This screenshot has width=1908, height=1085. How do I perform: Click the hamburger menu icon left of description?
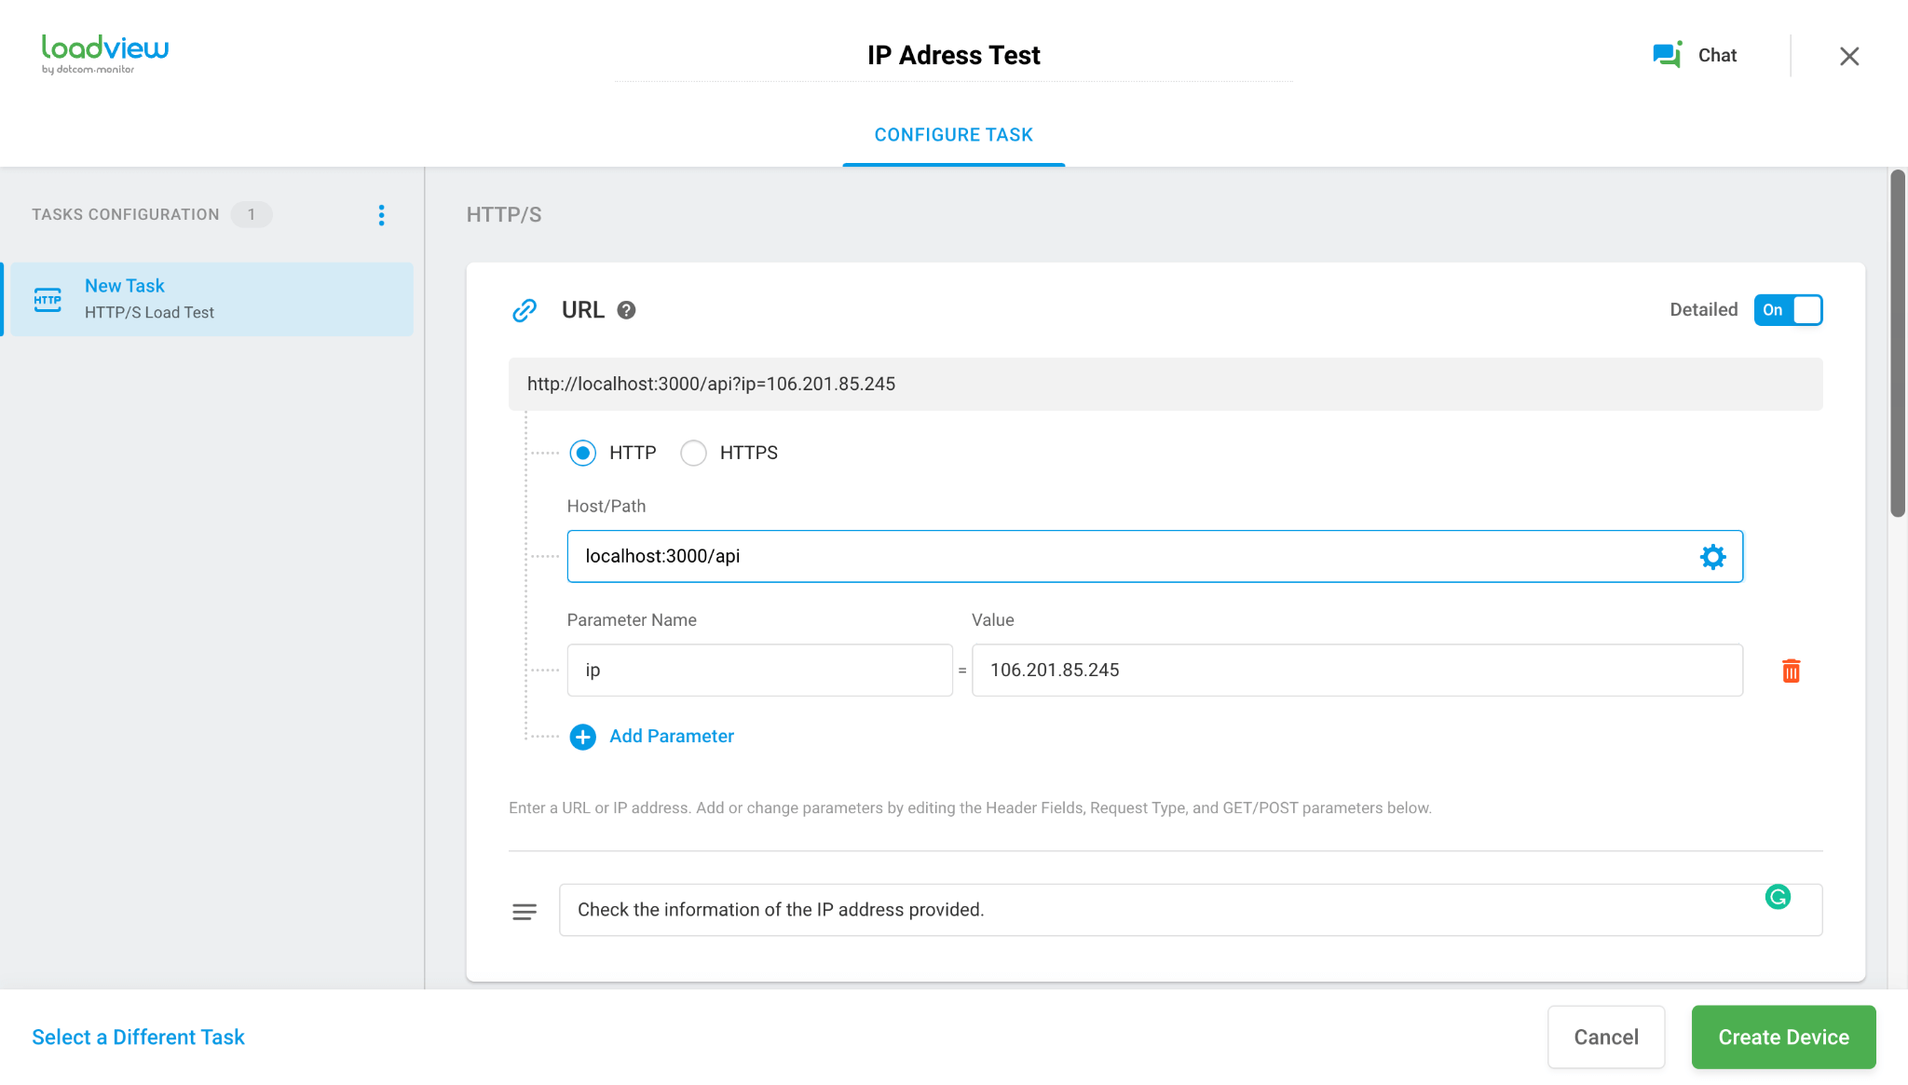coord(523,909)
